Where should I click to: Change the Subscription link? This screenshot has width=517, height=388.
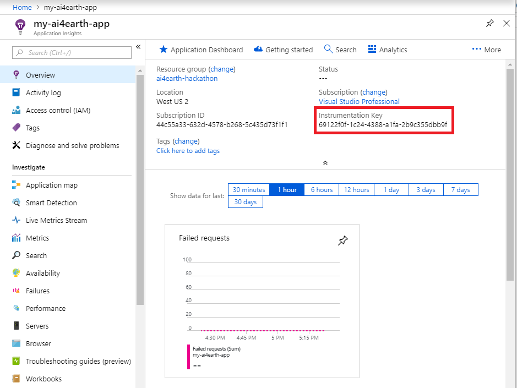374,92
